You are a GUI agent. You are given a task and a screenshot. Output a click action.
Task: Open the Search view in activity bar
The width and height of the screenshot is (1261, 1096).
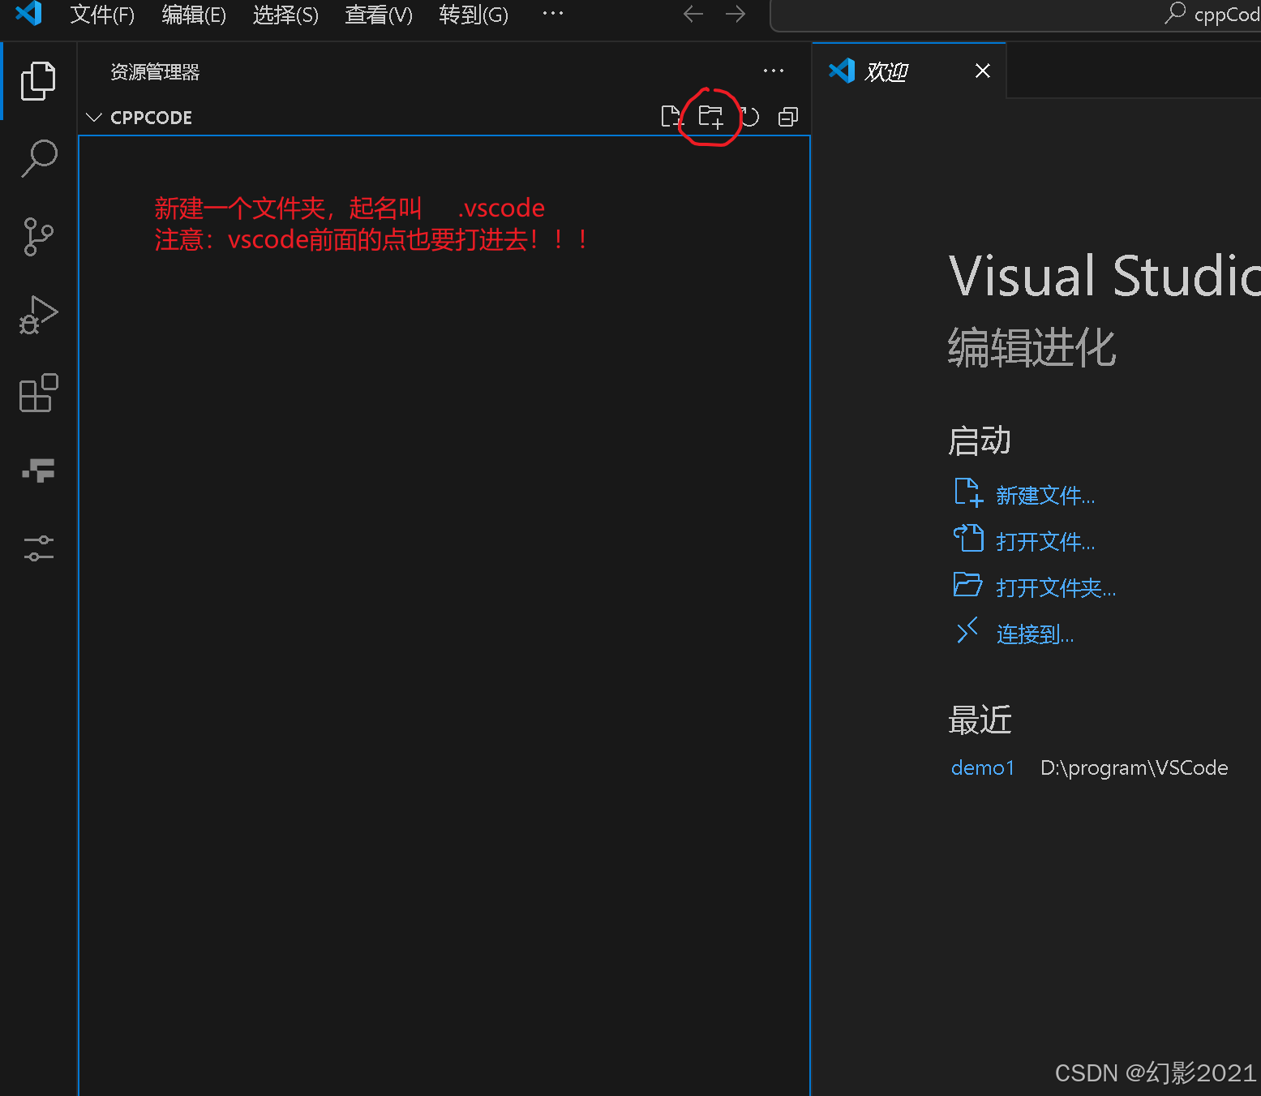click(38, 159)
